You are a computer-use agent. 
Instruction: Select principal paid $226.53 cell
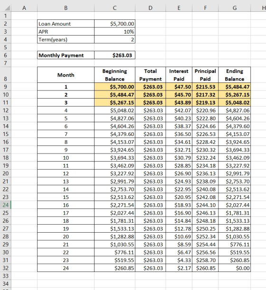point(205,134)
